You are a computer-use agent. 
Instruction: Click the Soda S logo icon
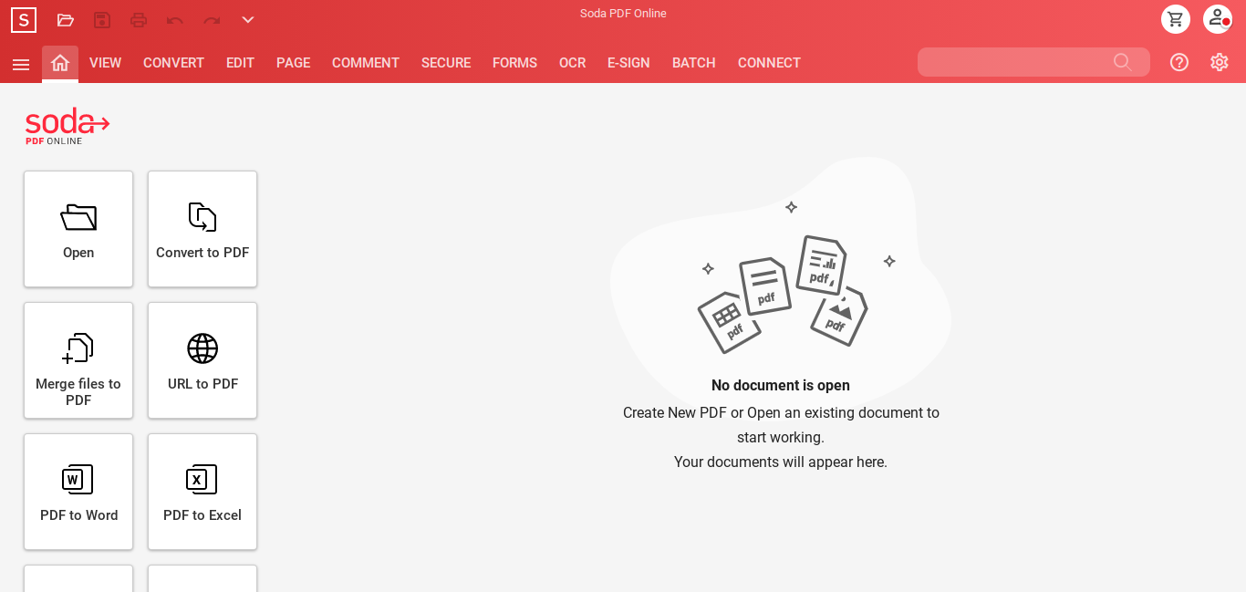coord(24,20)
